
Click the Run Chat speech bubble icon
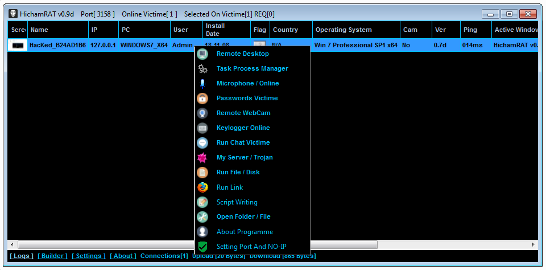tap(202, 142)
